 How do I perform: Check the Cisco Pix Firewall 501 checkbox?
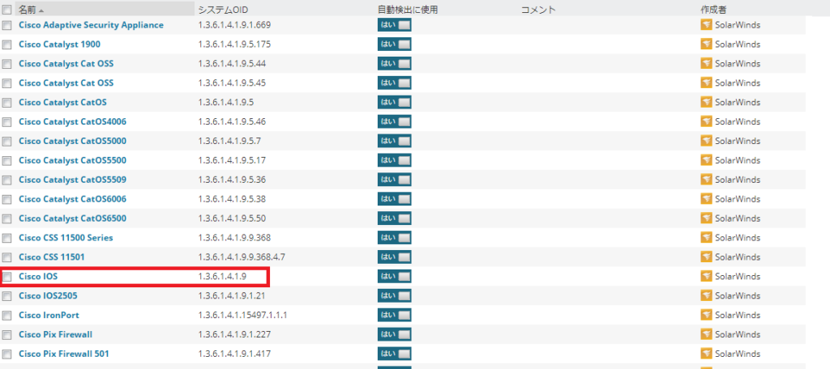pos(6,354)
